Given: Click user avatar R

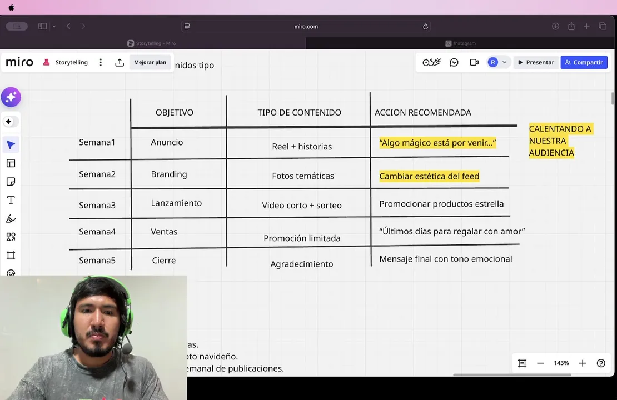Looking at the screenshot, I should [492, 62].
